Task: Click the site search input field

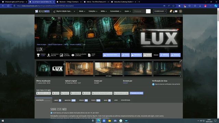Action: pyautogui.click(x=139, y=11)
